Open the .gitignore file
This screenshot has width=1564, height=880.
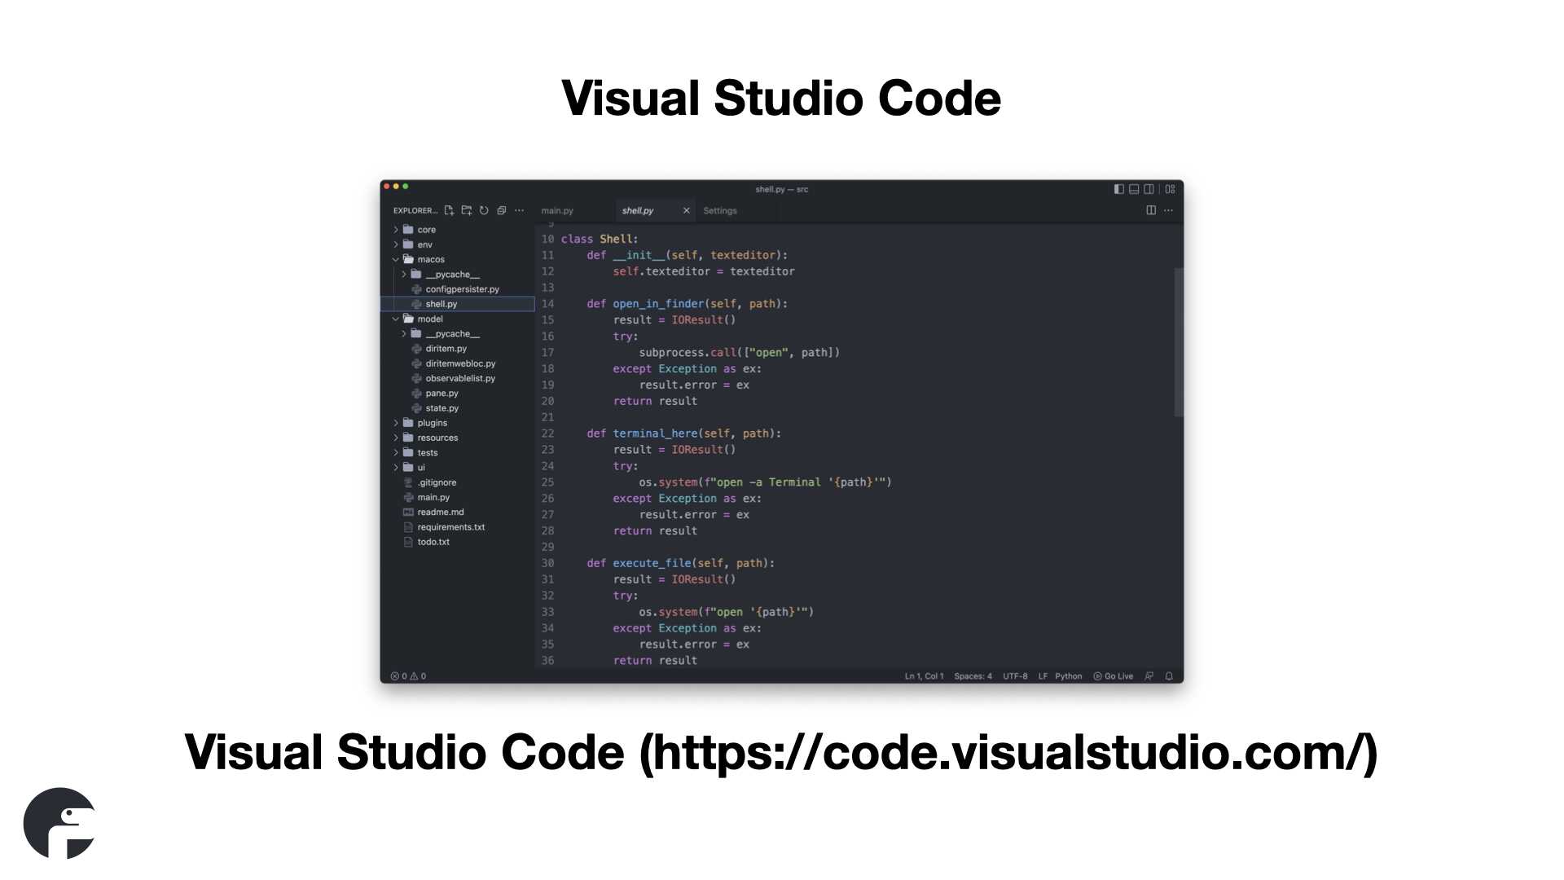457,482
